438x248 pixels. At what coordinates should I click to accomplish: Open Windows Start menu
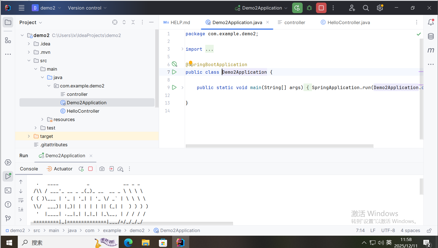(x=9, y=242)
